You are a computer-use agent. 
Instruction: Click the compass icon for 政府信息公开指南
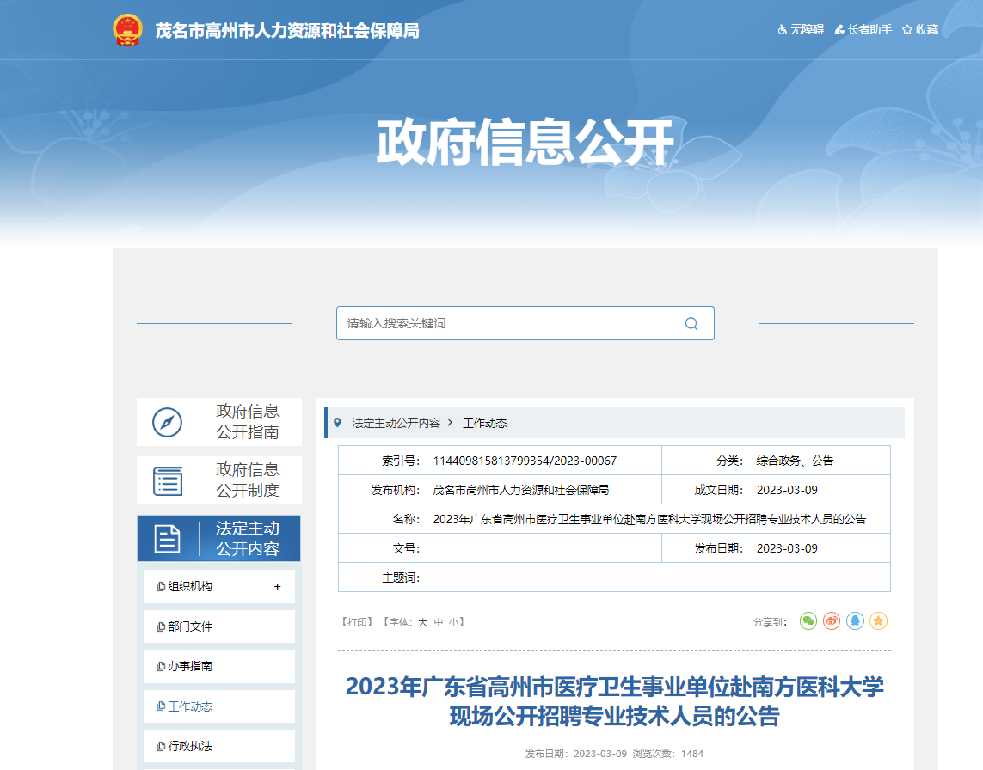pyautogui.click(x=167, y=422)
